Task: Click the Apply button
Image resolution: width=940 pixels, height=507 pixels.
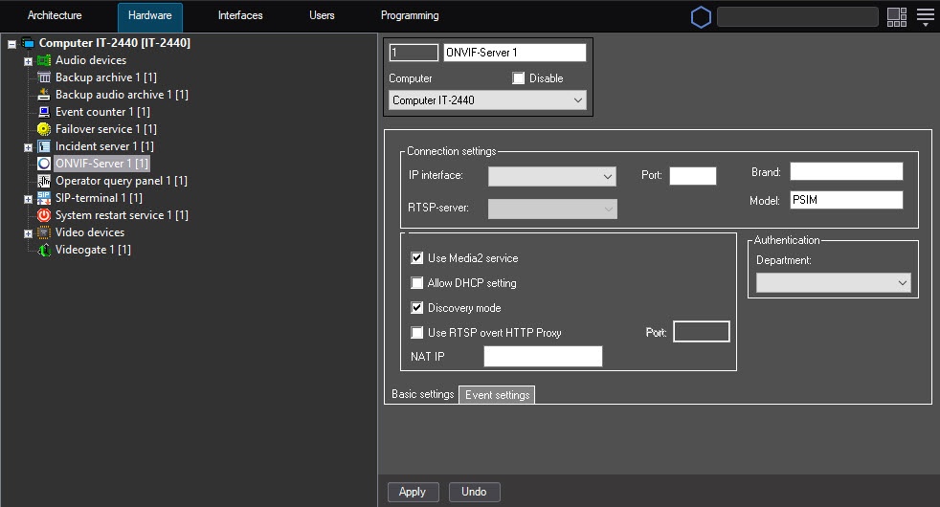Action: coord(413,492)
